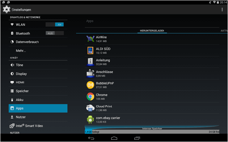Select the Cloud Print app name
228x142 pixels.
tap(104, 106)
